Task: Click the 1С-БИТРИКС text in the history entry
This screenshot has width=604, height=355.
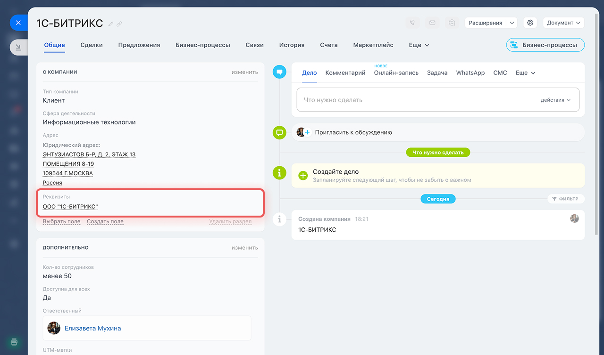Action: pyautogui.click(x=317, y=230)
